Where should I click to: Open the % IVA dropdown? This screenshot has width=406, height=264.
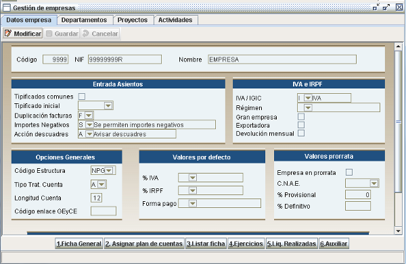(193, 178)
